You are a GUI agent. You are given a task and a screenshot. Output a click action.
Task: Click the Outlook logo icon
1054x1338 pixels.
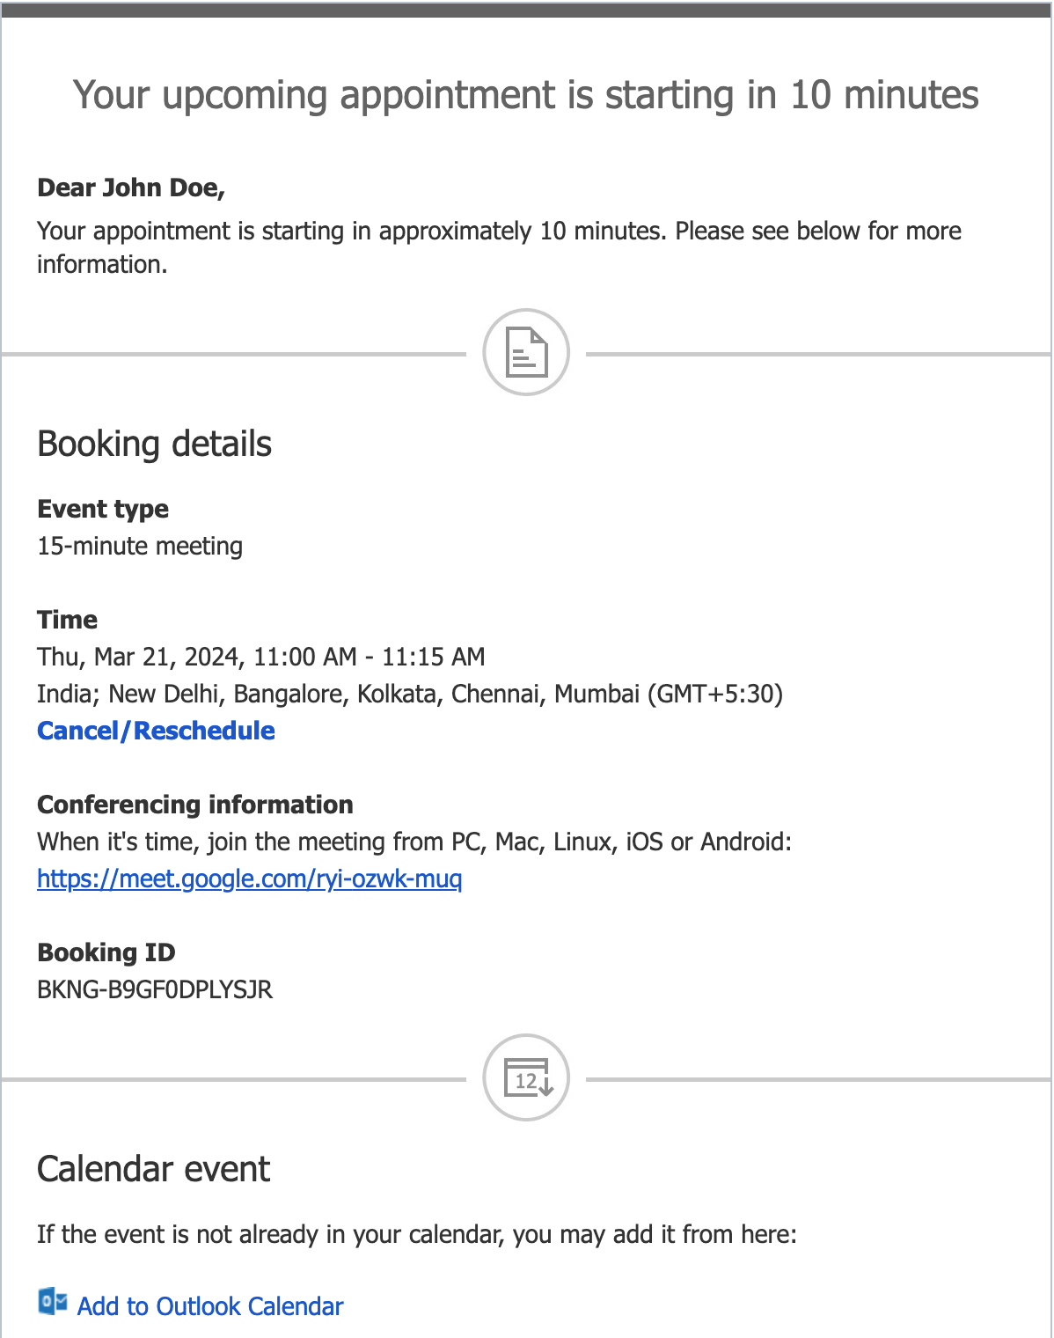coord(53,1302)
